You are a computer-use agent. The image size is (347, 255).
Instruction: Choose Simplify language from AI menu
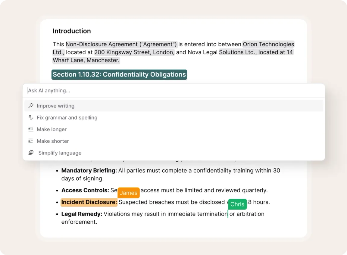tap(60, 153)
